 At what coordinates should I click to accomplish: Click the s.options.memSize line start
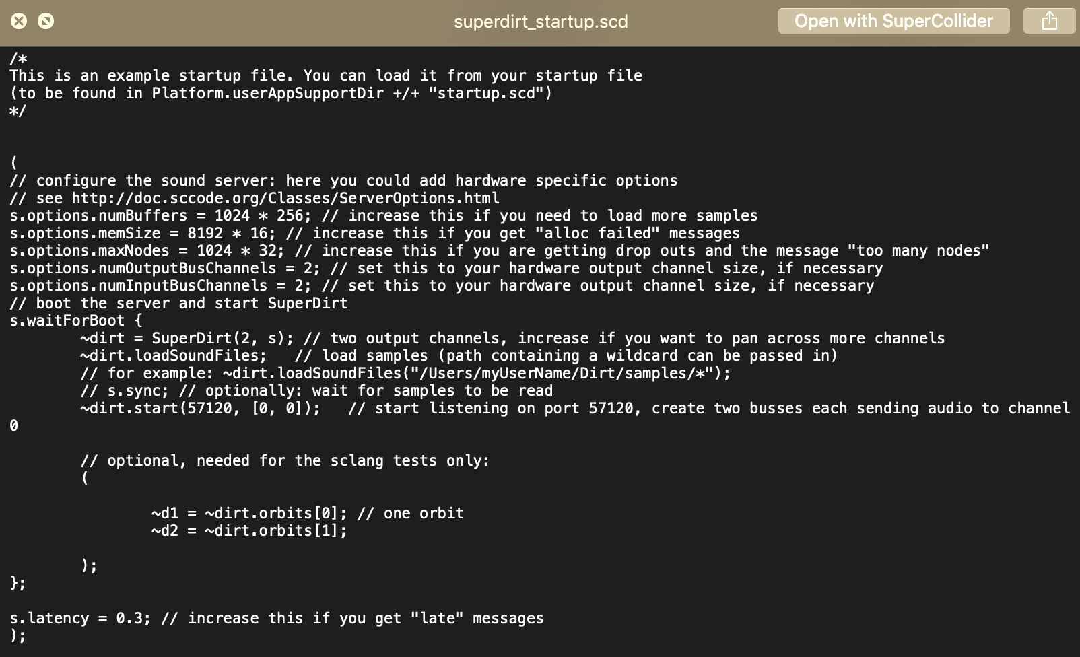click(x=13, y=234)
